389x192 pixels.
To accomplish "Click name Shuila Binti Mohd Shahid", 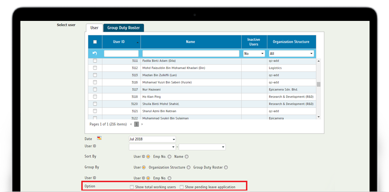I will pos(161,104).
